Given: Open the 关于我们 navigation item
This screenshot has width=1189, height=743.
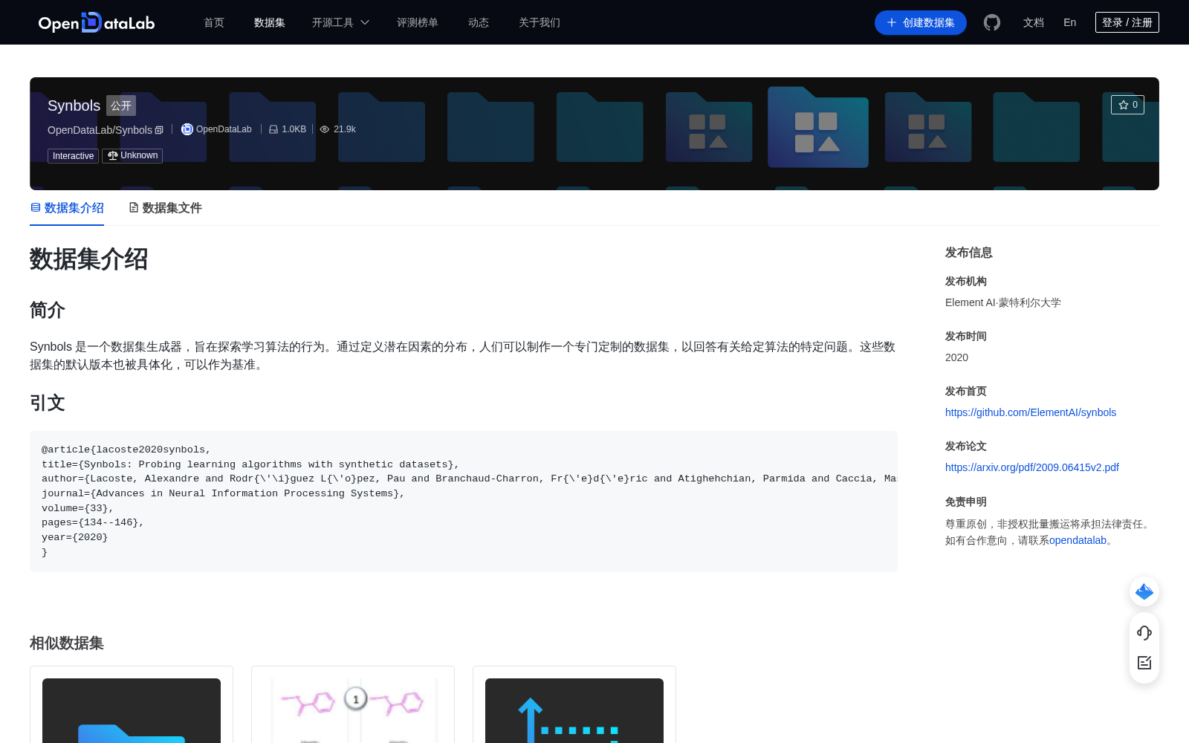Looking at the screenshot, I should (x=540, y=22).
